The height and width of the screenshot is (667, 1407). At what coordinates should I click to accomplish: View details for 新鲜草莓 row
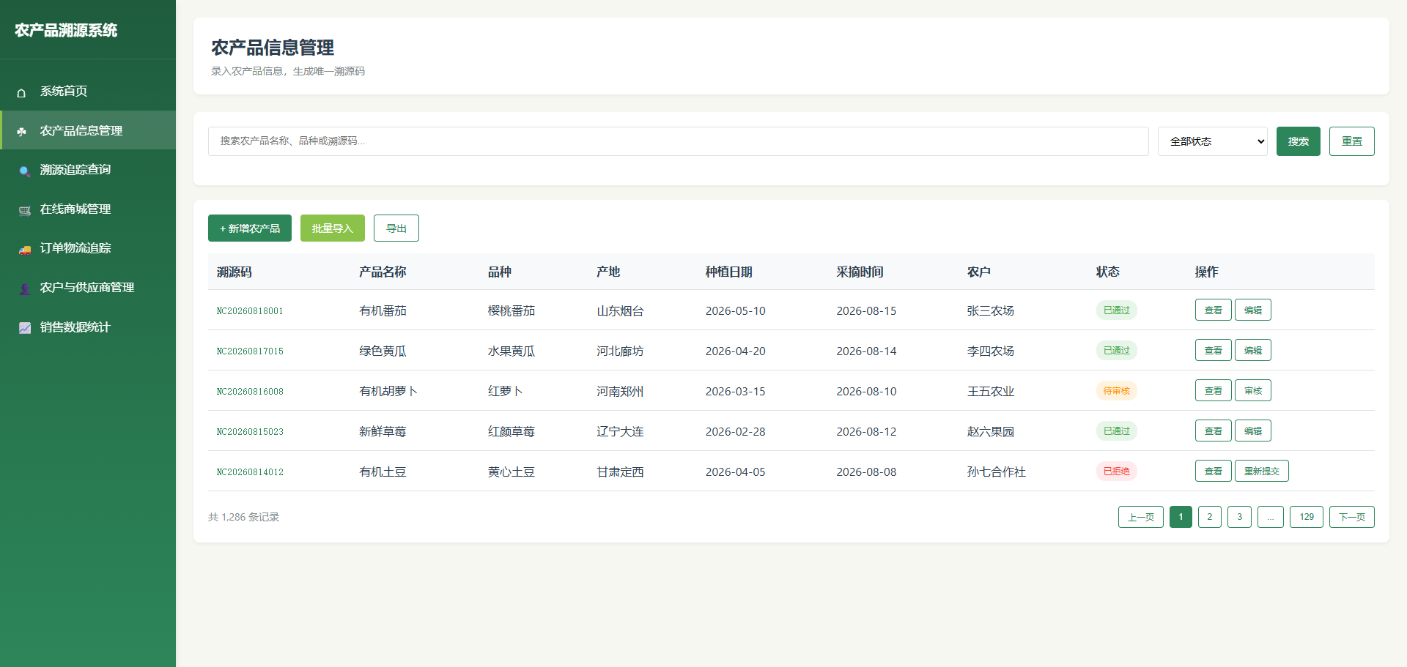point(1214,431)
